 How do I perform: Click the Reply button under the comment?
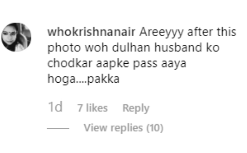[136, 108]
